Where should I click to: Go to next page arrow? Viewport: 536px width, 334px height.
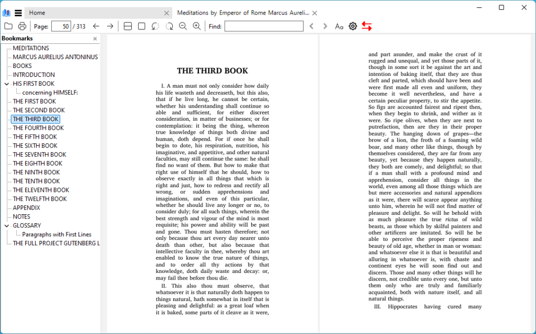(110, 26)
